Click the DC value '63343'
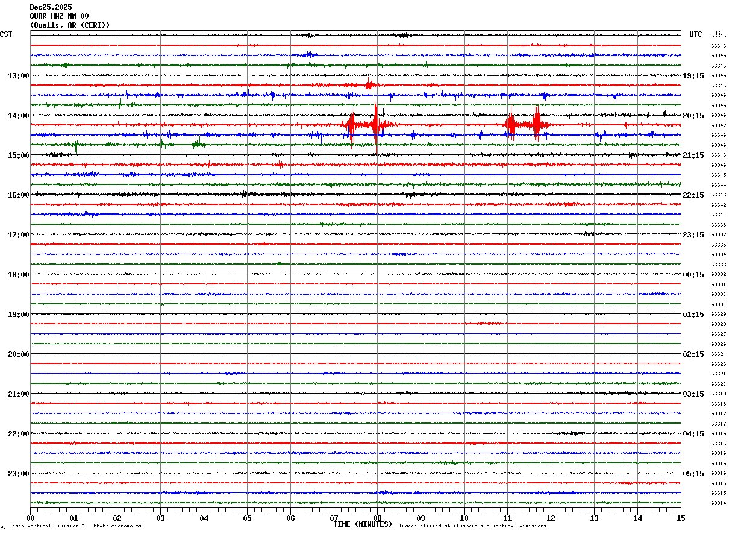 (x=718, y=195)
